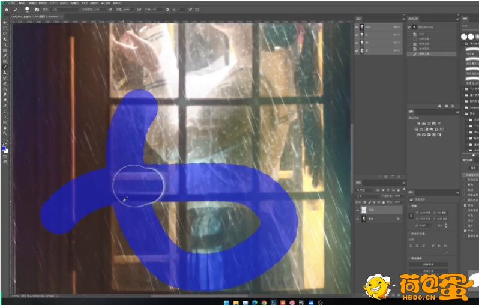This screenshot has width=479, height=305.
Task: Hide the RGB composite channel eye
Action: click(x=357, y=27)
